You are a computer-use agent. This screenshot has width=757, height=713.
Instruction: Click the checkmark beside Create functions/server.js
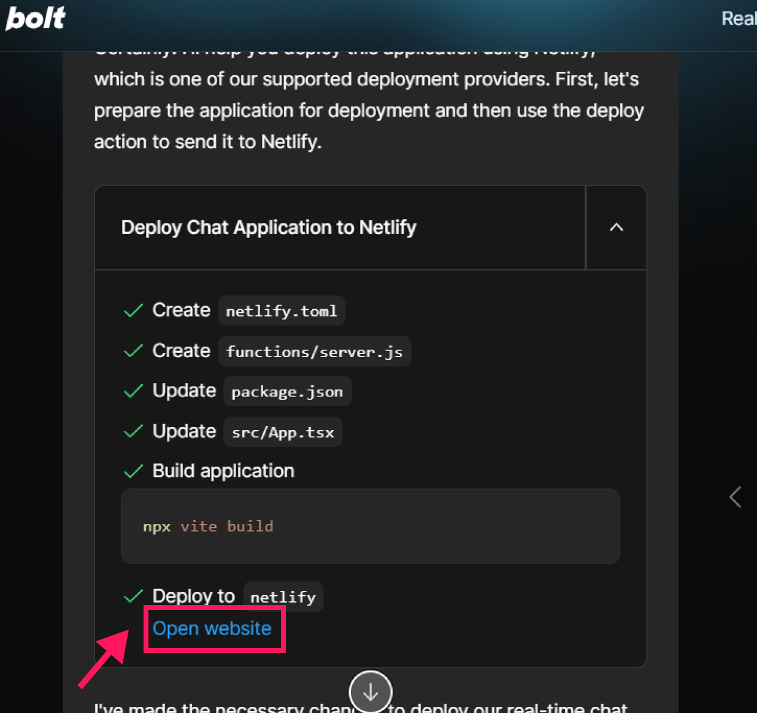click(x=133, y=352)
